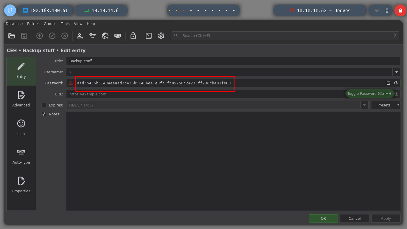Expand the Username dropdown arrow
This screenshot has height=229, width=407.
click(x=397, y=72)
